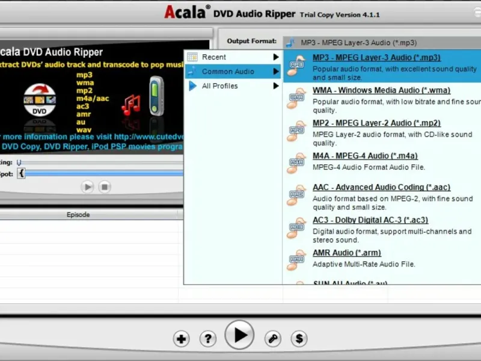The width and height of the screenshot is (481, 361).
Task: Stop preview with the small stop button
Action: coord(105,187)
